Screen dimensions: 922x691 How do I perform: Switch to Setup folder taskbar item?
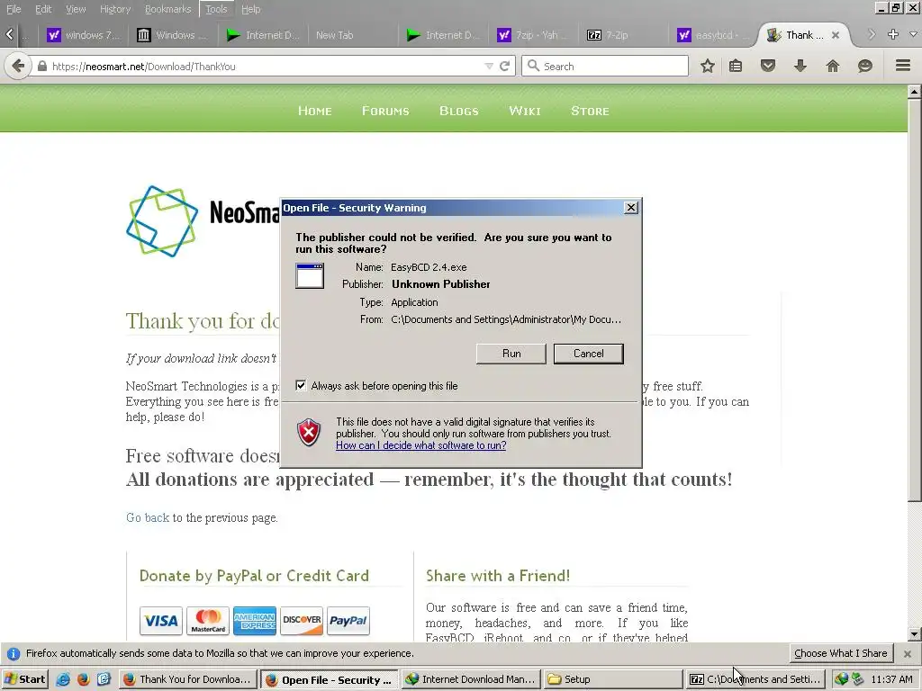coord(611,679)
